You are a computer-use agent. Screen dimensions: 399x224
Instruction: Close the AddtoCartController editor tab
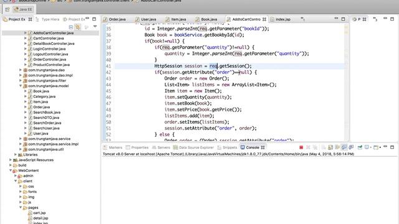(264, 19)
